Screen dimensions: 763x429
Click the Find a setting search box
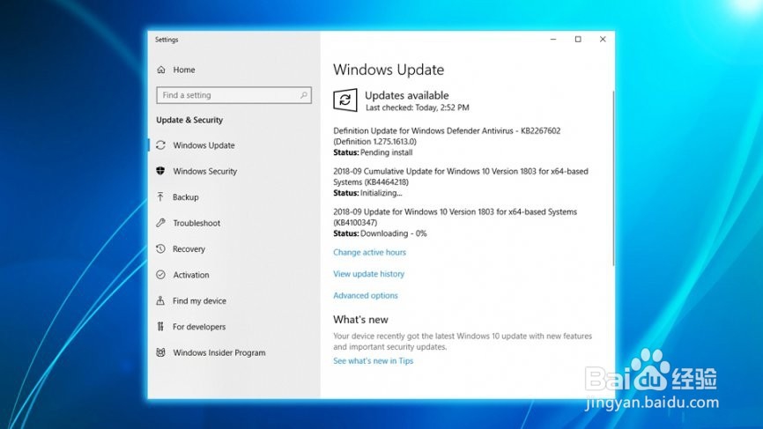pos(233,95)
